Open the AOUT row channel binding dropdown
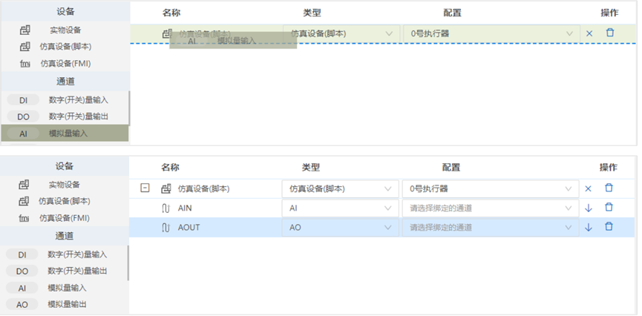 tap(490, 227)
